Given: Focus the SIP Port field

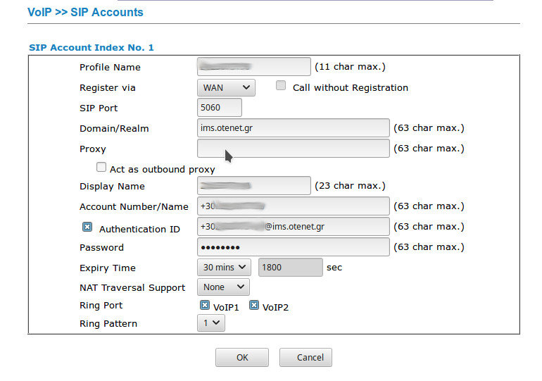Looking at the screenshot, I should pos(220,108).
